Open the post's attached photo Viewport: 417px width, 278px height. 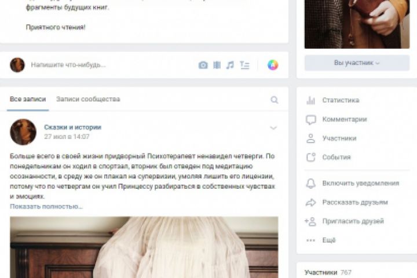[x=144, y=247]
